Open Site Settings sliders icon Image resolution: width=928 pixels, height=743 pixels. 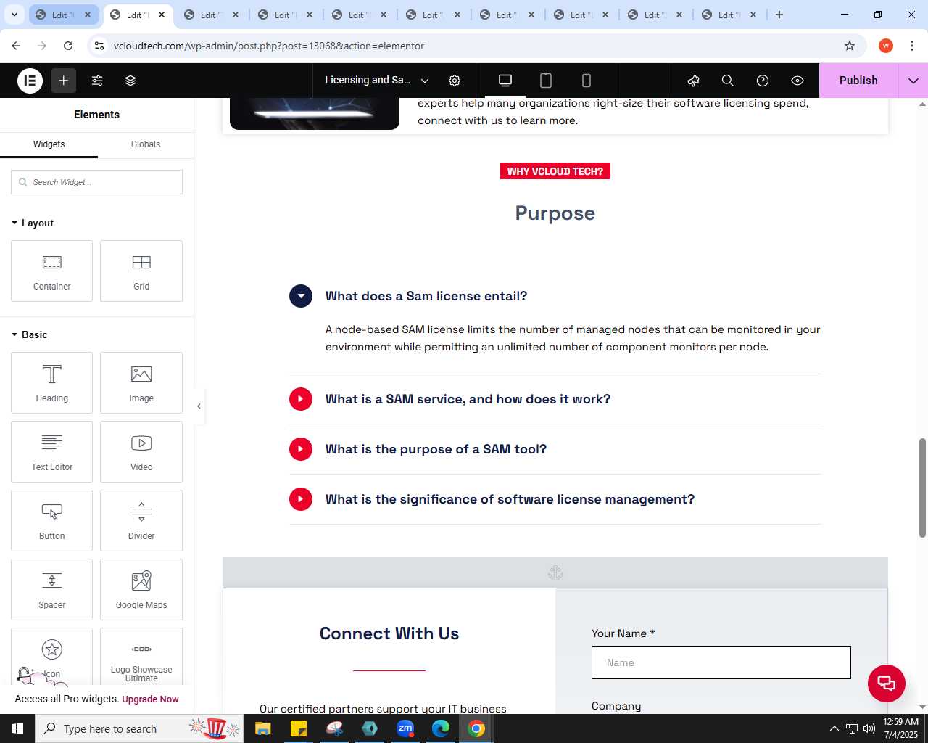(97, 81)
